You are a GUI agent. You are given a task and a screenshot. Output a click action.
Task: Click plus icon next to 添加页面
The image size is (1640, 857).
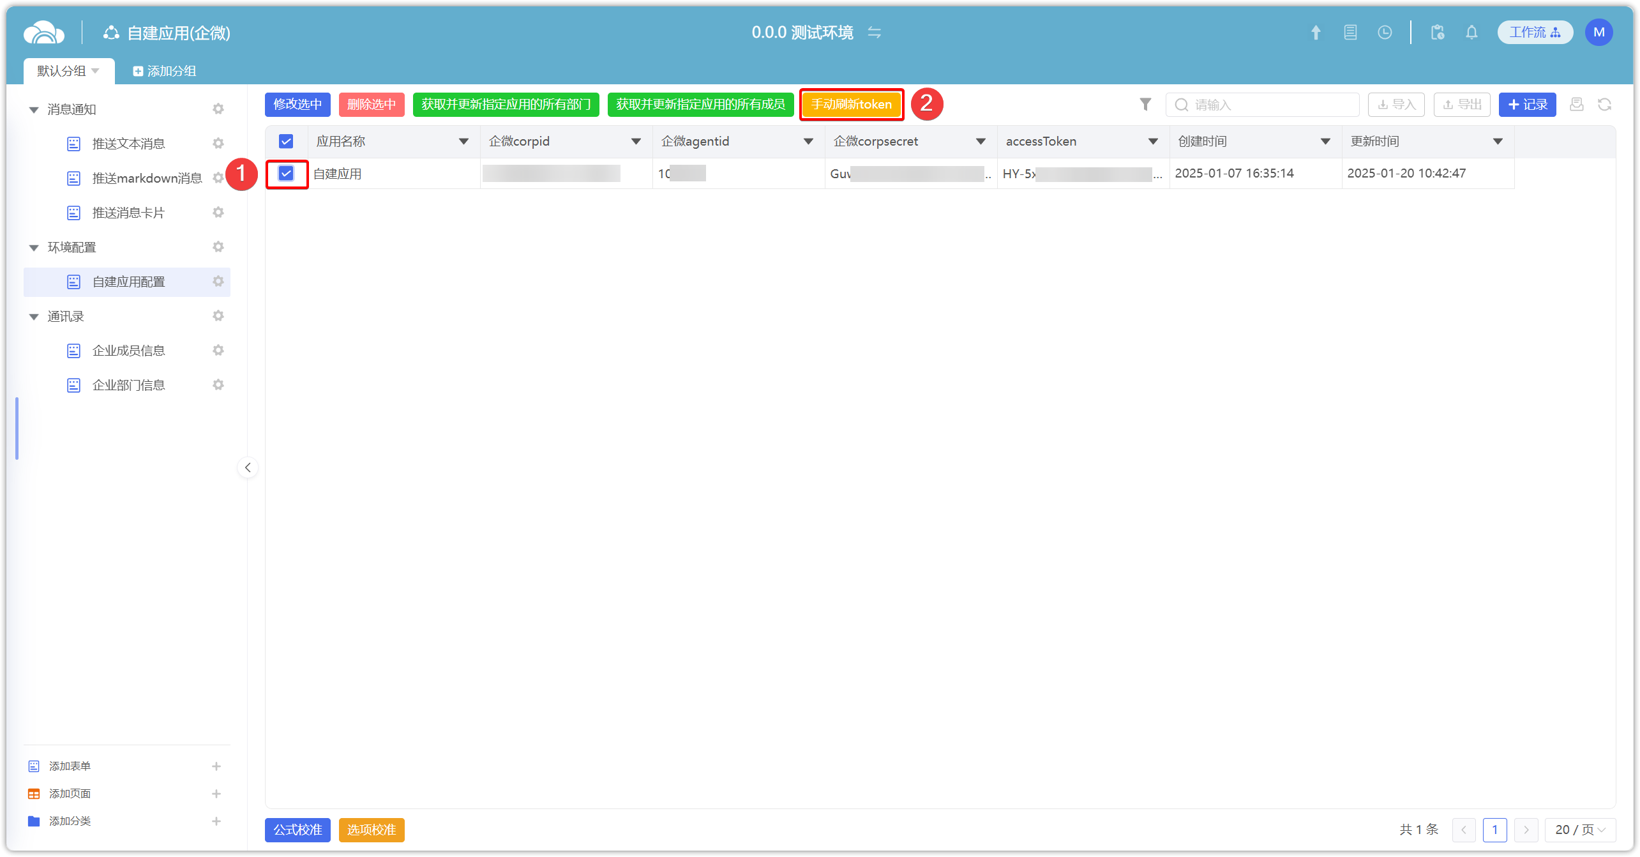click(x=216, y=794)
